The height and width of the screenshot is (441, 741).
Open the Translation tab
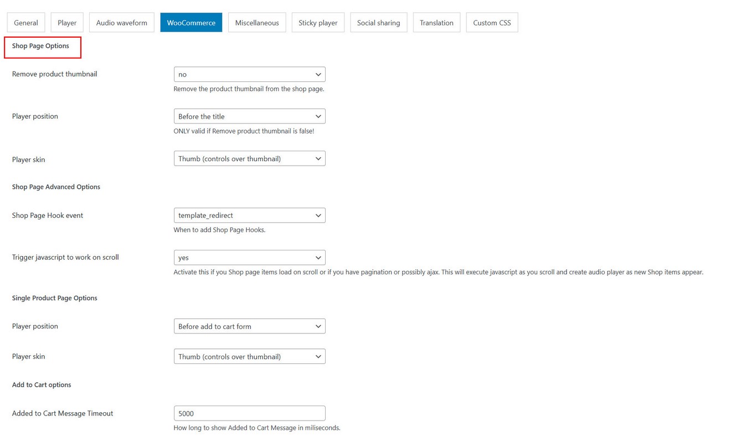pos(436,23)
